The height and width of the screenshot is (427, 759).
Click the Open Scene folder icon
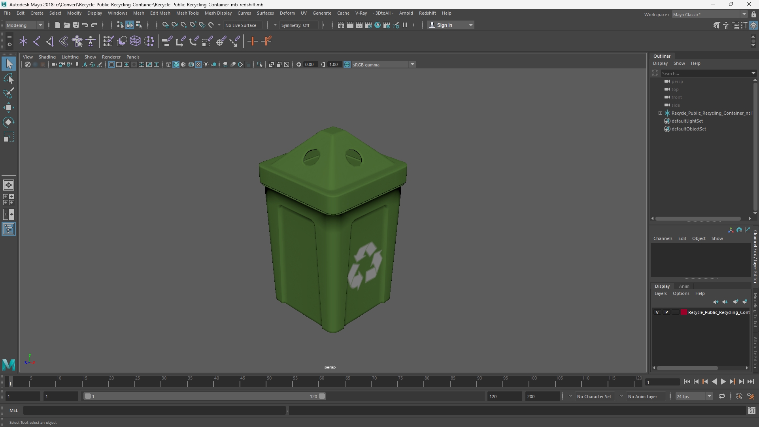point(66,25)
